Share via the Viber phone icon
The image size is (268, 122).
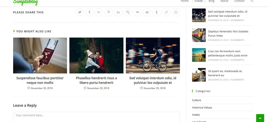(x=128, y=12)
